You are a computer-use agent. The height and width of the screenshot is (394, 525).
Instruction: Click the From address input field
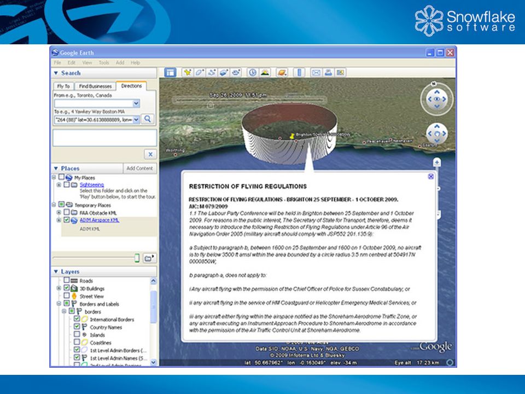94,103
